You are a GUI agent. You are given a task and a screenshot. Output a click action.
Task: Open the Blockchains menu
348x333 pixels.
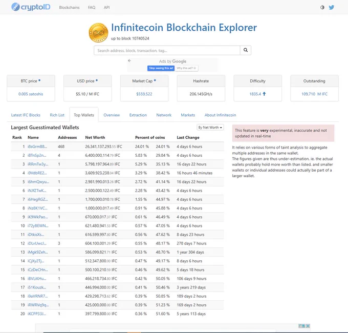tap(69, 7)
